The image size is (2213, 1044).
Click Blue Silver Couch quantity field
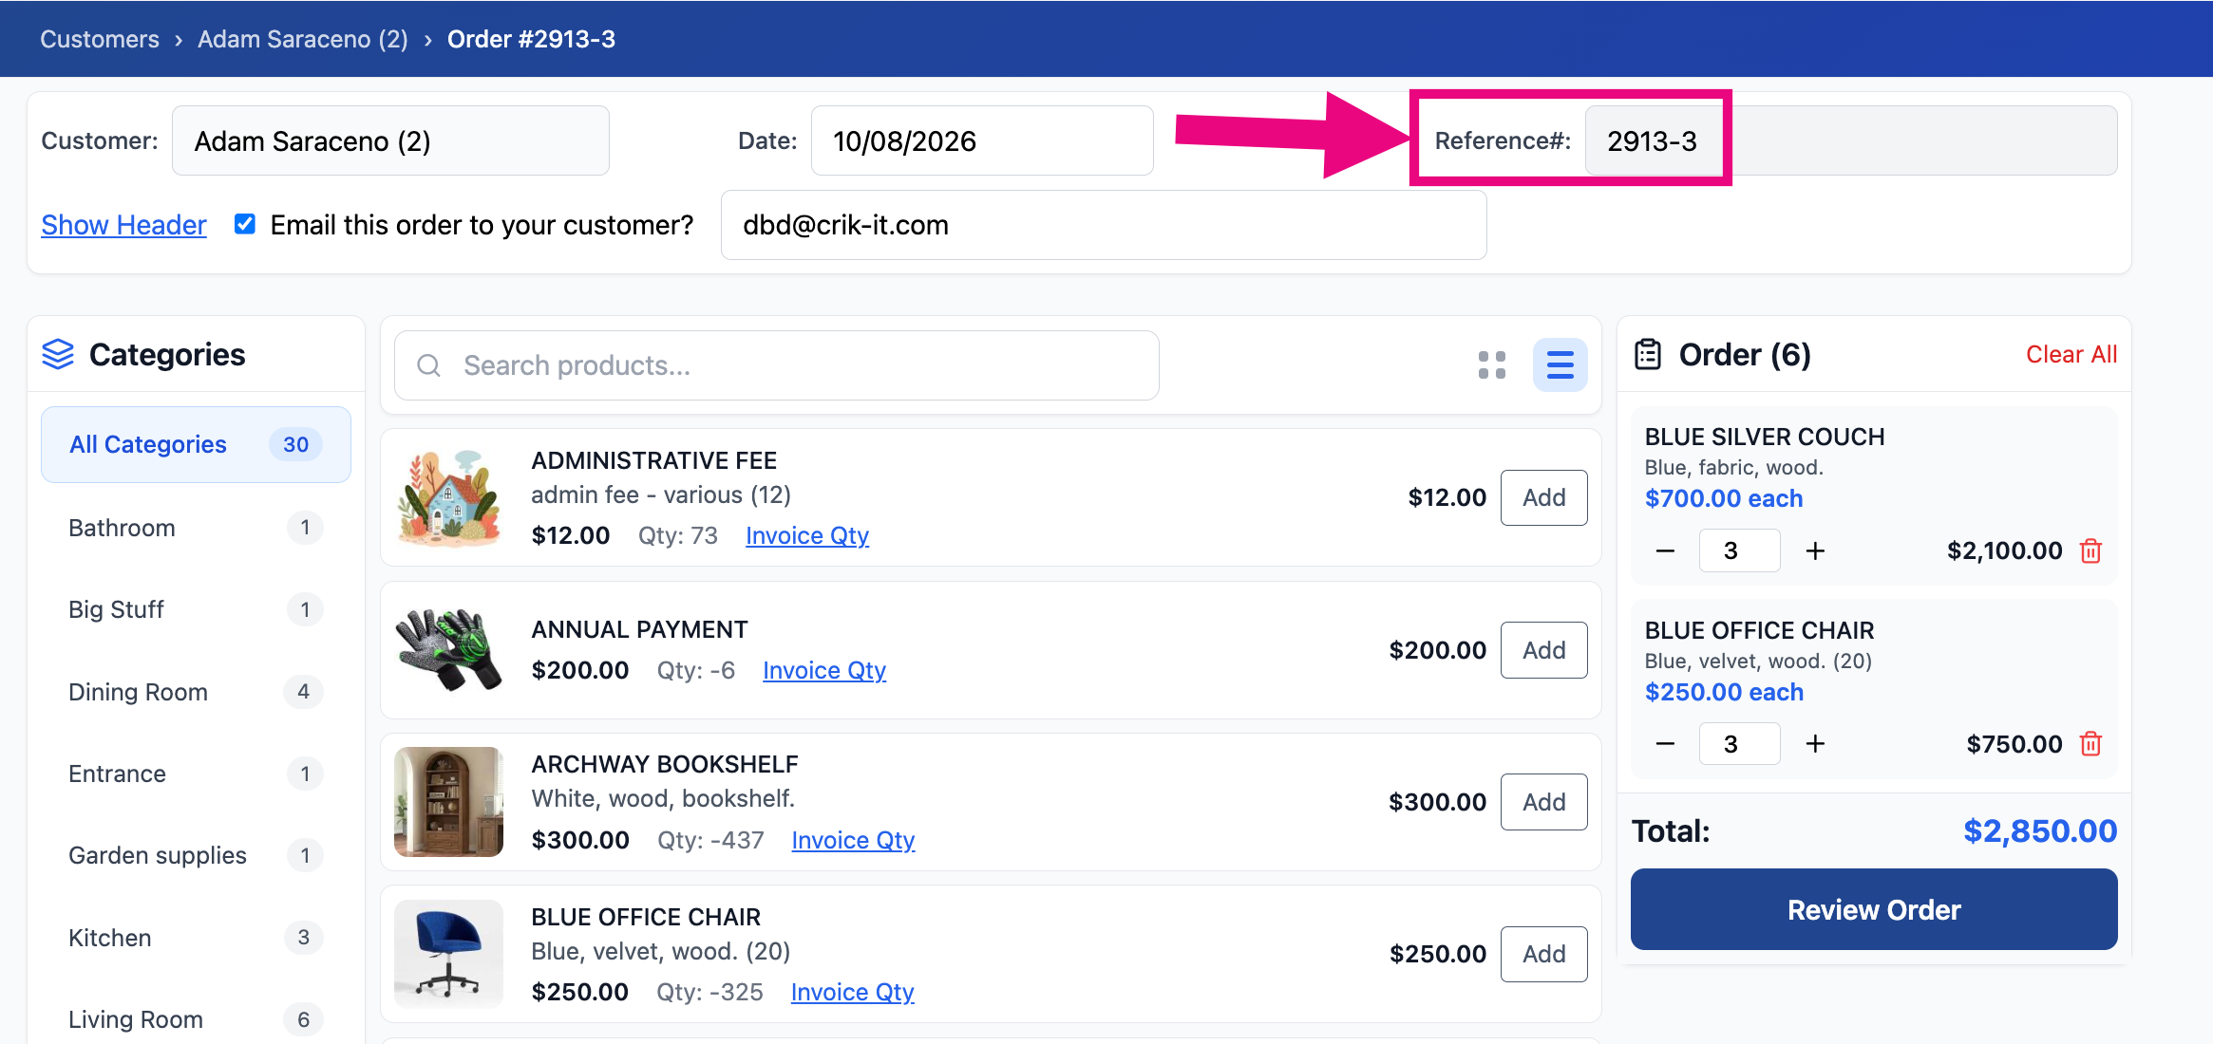tap(1739, 550)
